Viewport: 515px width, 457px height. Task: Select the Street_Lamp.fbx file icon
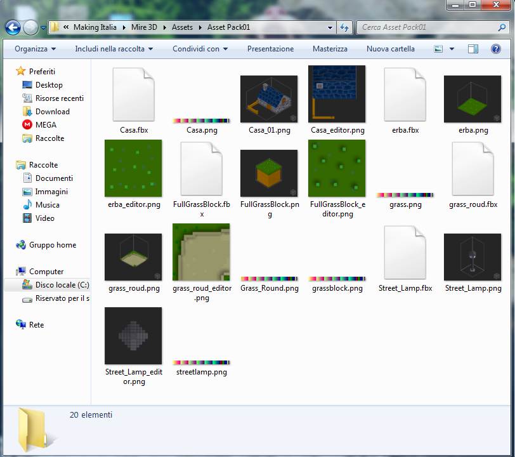(x=405, y=253)
